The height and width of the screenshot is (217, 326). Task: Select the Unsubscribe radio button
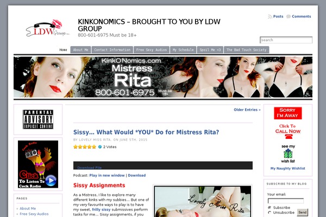point(269,213)
